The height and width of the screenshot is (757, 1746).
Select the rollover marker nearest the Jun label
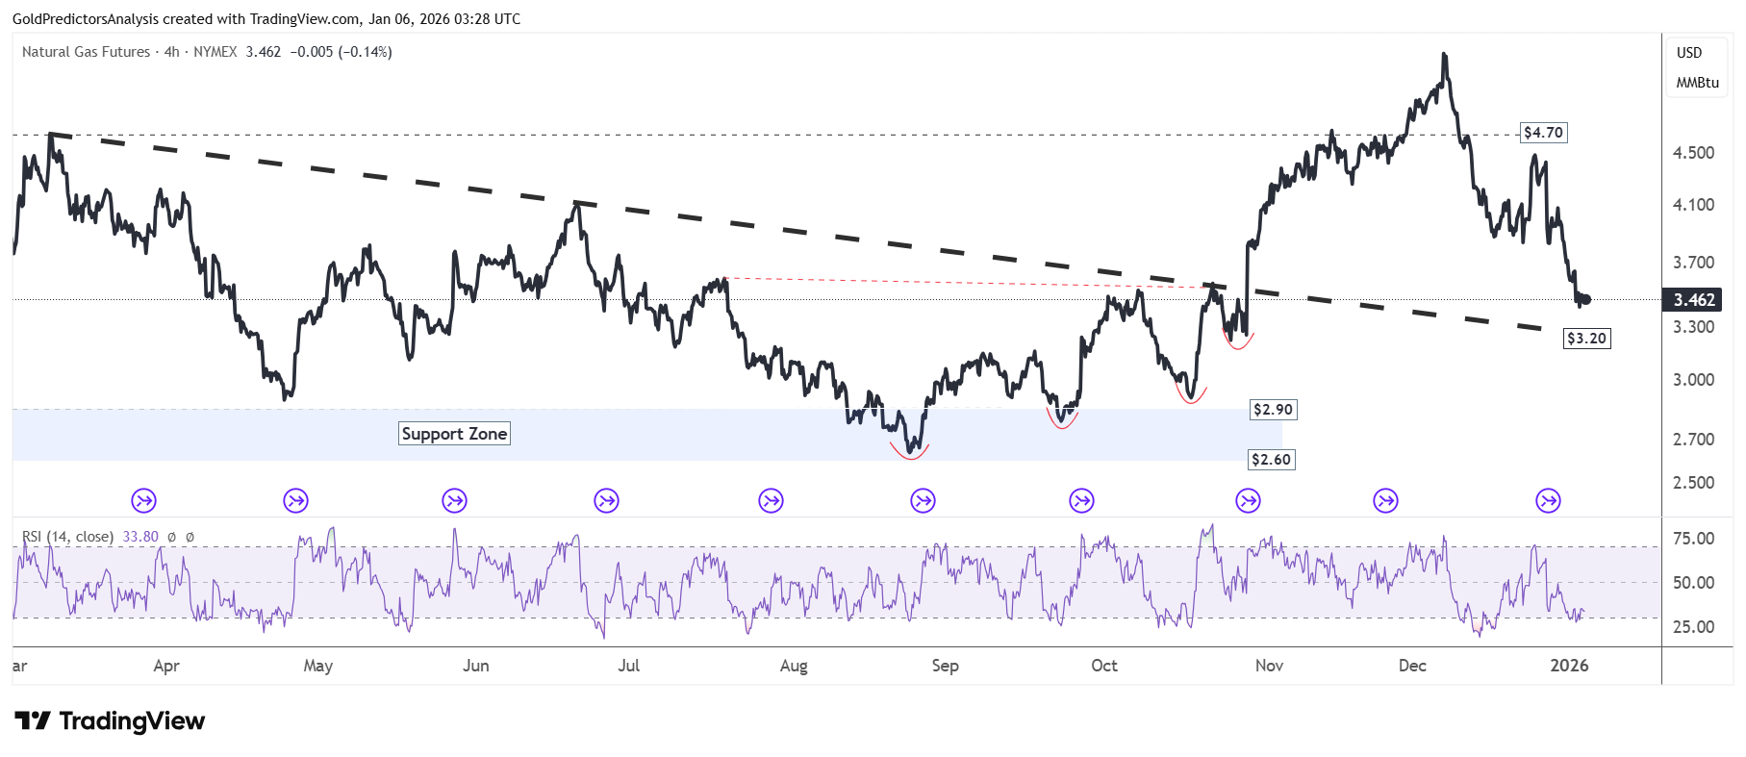(x=454, y=500)
